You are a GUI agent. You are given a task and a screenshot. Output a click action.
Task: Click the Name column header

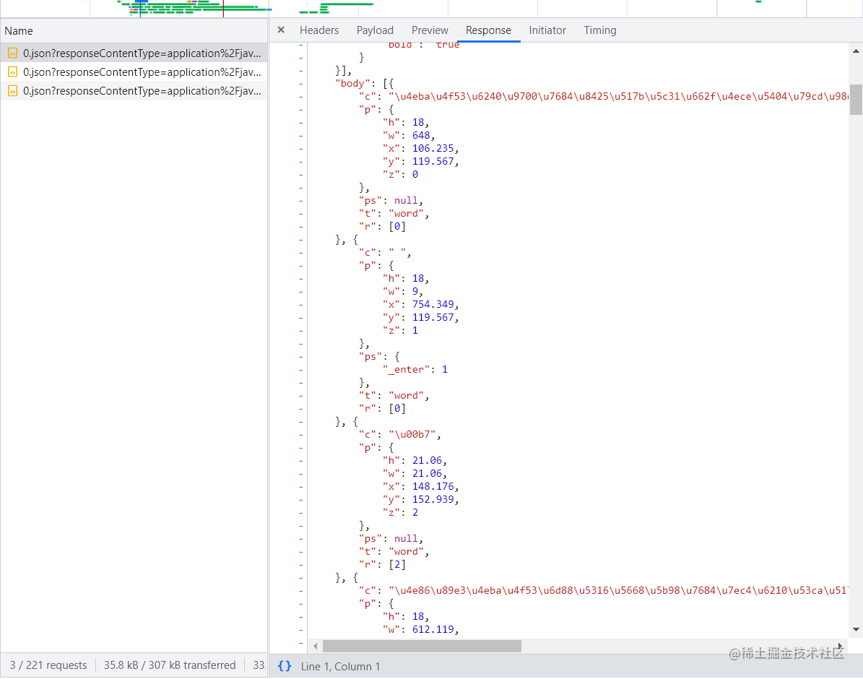tap(134, 31)
